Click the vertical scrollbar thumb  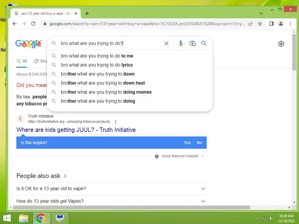point(294,52)
